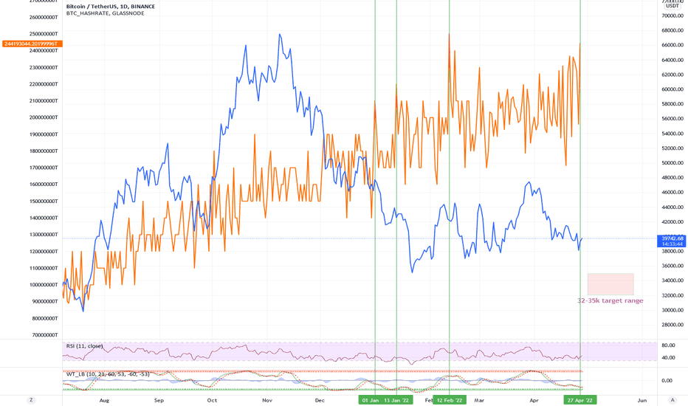Select the BTC_HASHRATE, GLASSNODE legend label
This screenshot has width=688, height=406.
coord(106,13)
